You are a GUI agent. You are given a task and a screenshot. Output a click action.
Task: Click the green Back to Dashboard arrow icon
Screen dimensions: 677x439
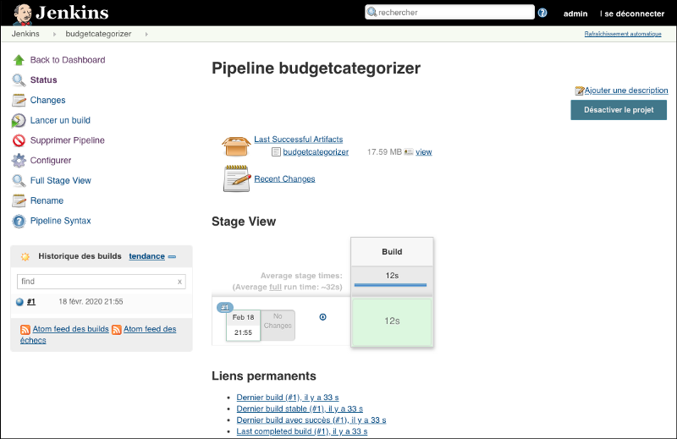click(x=19, y=60)
